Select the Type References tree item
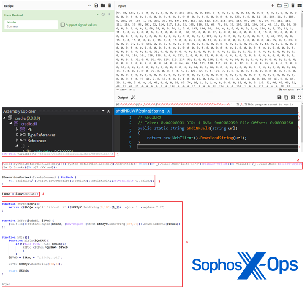The image size is (305, 290). coord(41,135)
